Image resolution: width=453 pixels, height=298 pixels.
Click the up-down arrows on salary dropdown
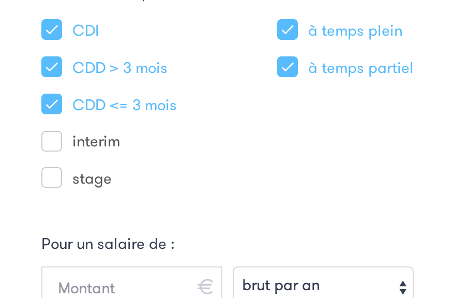point(403,287)
